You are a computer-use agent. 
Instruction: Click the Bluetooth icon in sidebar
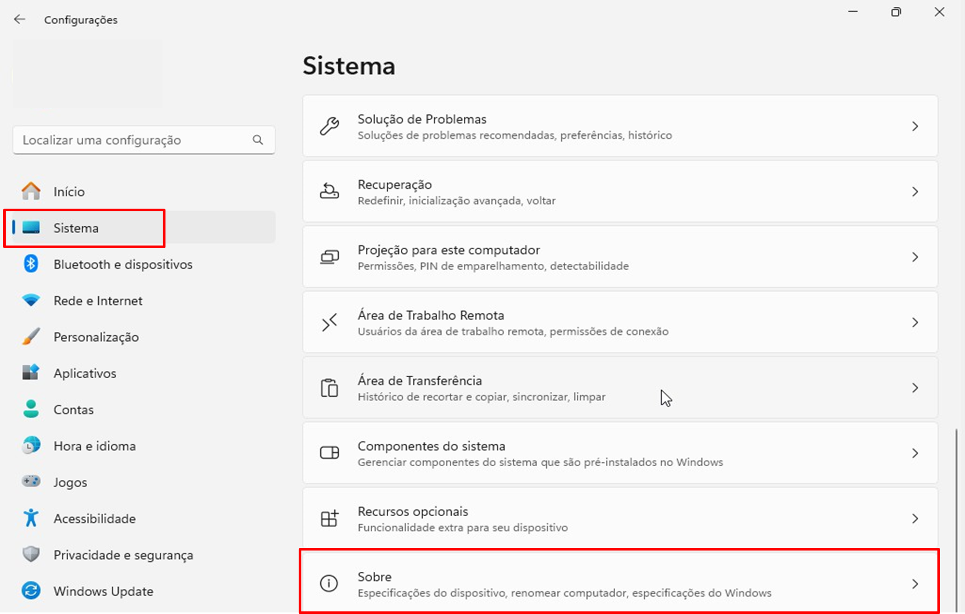point(31,264)
